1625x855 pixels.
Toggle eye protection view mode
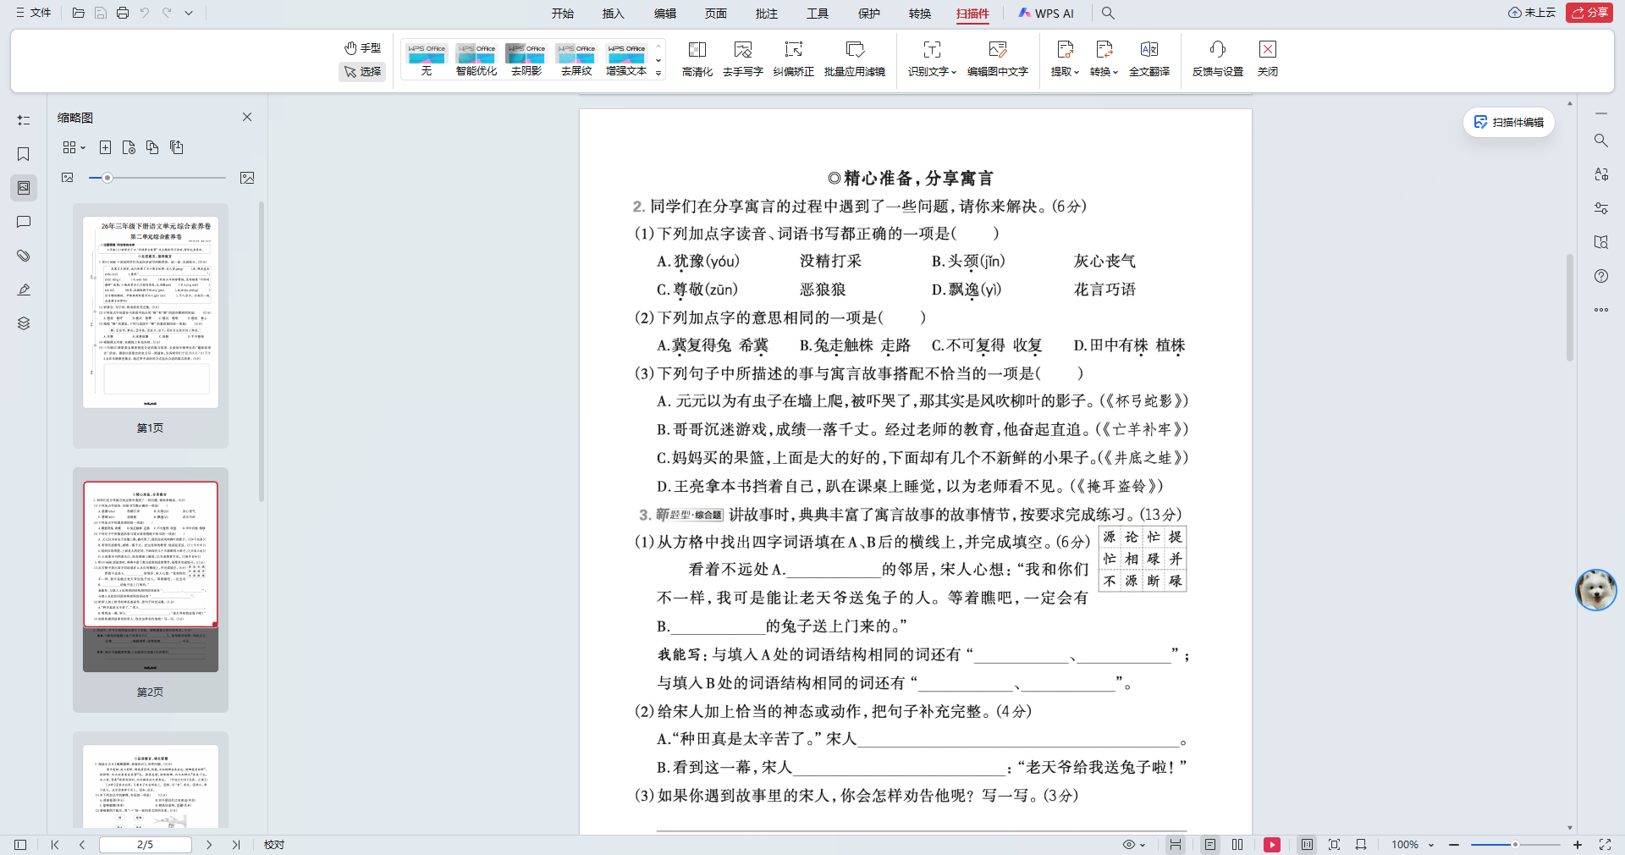pyautogui.click(x=1128, y=845)
